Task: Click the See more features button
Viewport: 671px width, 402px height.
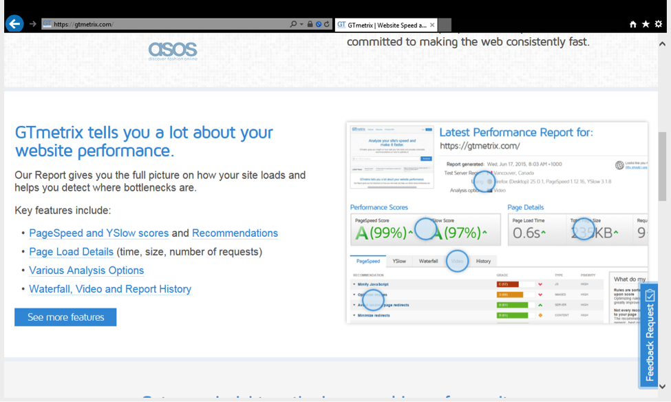Action: 65,317
